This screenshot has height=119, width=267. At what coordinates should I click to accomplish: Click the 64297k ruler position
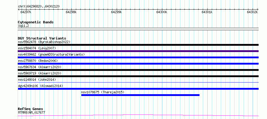(26, 12)
